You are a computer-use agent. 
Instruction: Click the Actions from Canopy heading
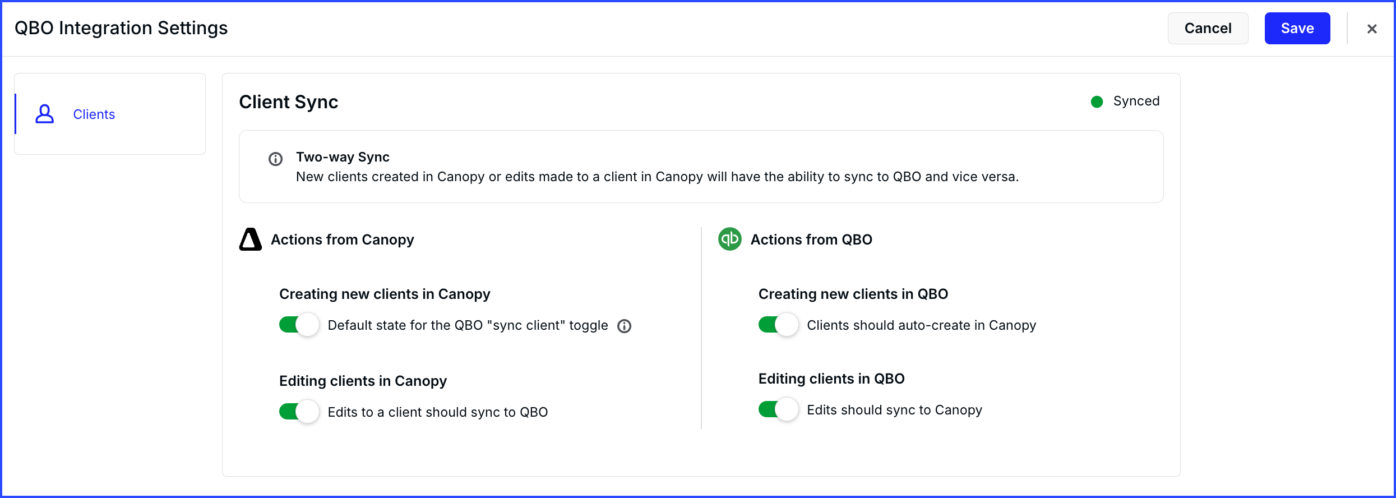click(x=343, y=239)
